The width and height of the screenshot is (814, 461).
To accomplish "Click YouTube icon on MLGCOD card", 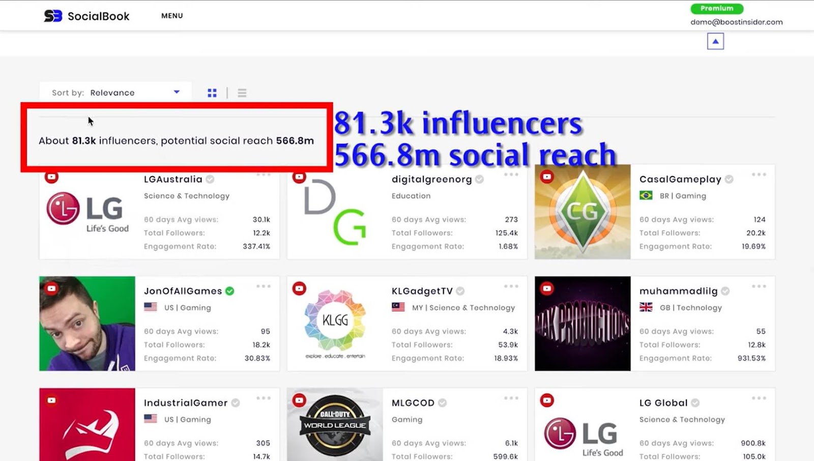I will (x=299, y=401).
